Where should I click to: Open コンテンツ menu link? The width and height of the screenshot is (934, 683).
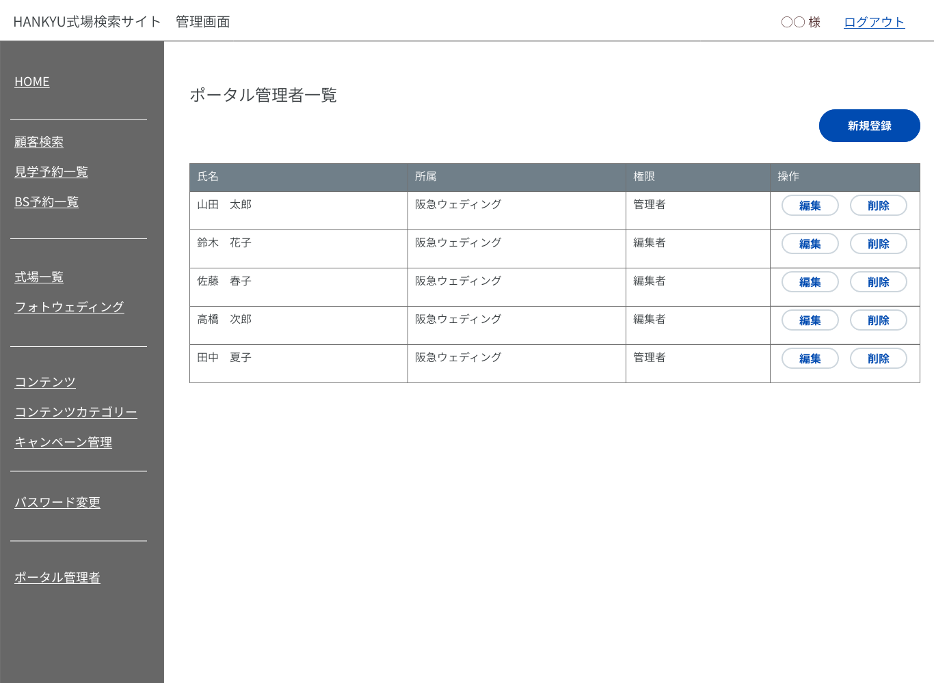tap(45, 382)
